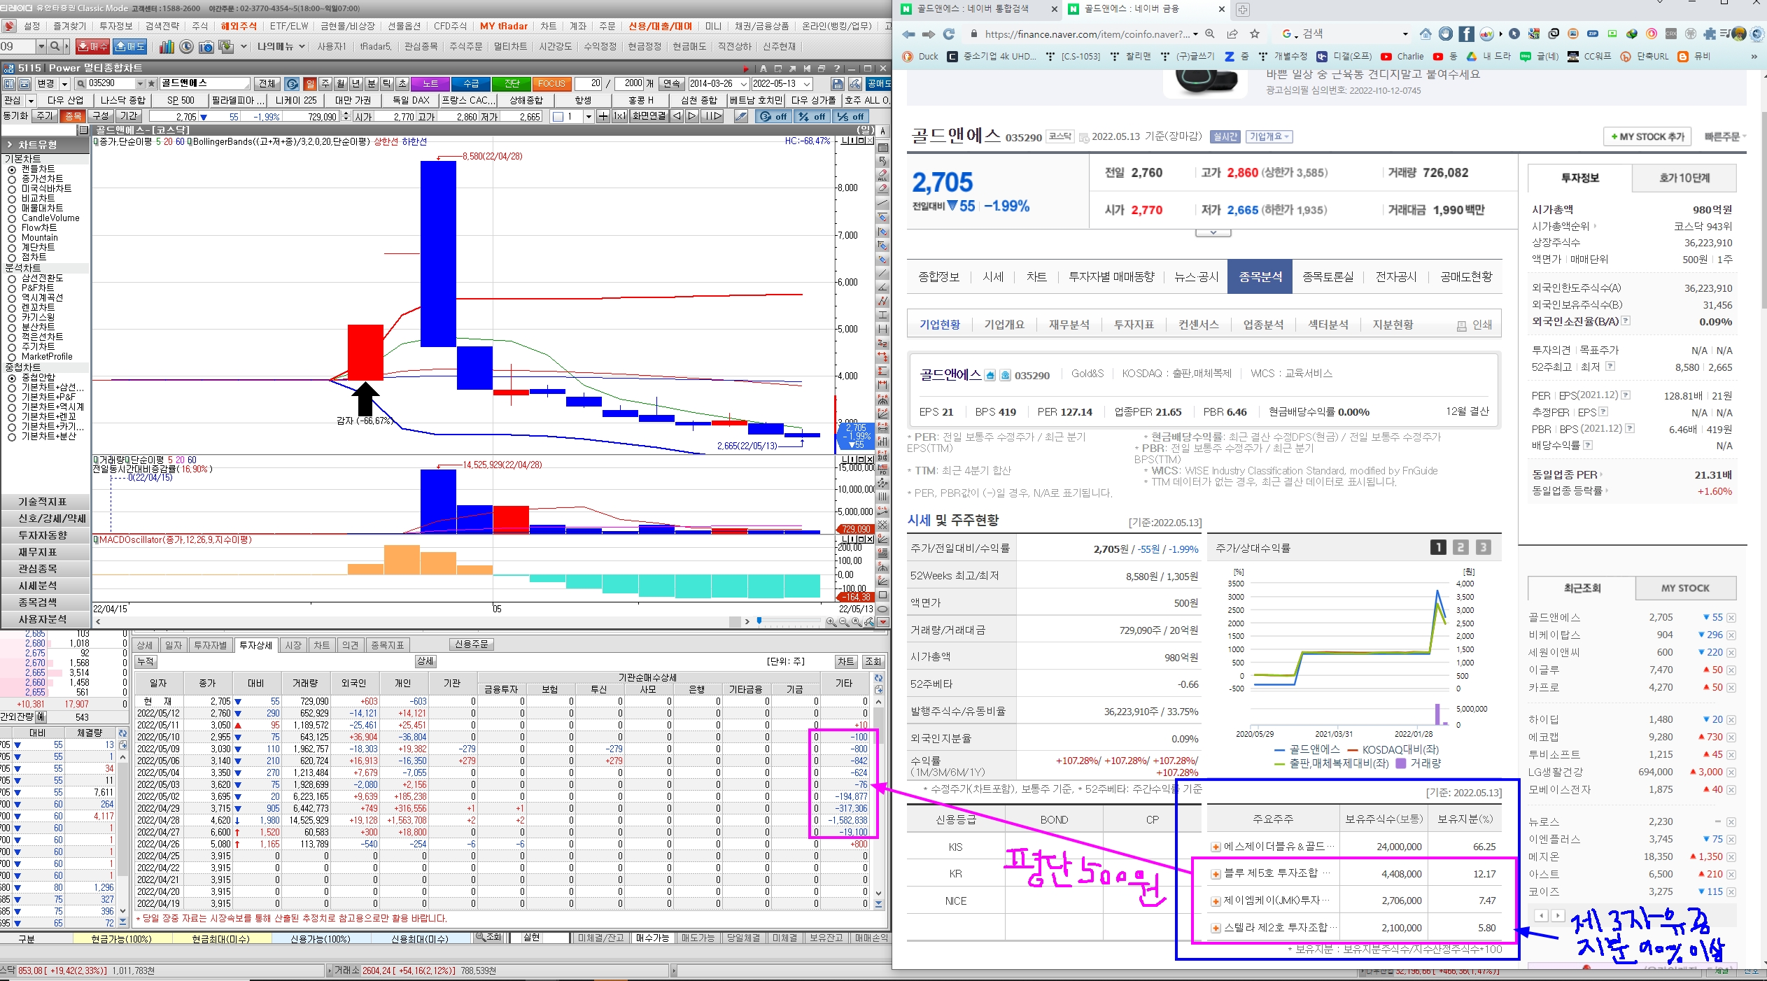Click the MY STOCK 추가 button
The height and width of the screenshot is (981, 1767).
click(x=1647, y=136)
